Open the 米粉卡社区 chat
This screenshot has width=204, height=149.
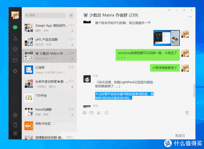(x=49, y=126)
